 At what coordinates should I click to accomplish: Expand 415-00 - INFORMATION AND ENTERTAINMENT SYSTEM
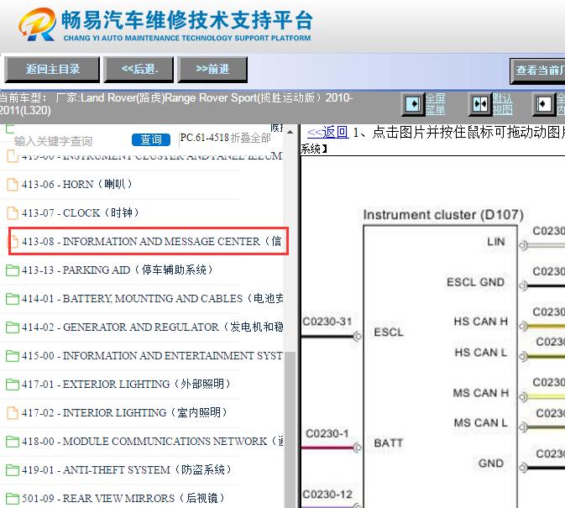coord(152,356)
